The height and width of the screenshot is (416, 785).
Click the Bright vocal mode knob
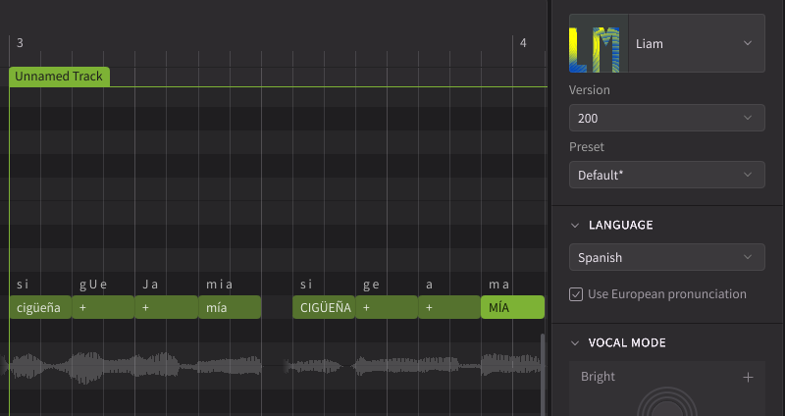coord(667,404)
